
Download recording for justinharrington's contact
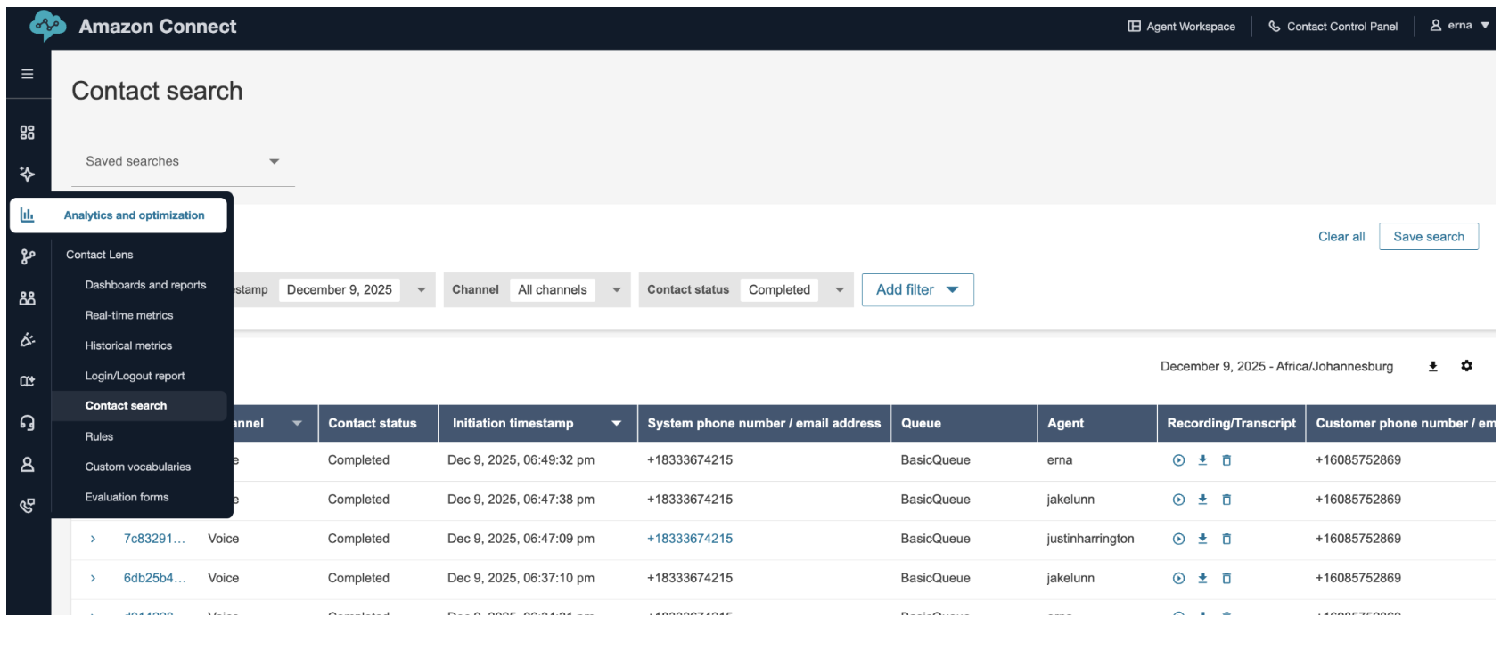pyautogui.click(x=1202, y=539)
